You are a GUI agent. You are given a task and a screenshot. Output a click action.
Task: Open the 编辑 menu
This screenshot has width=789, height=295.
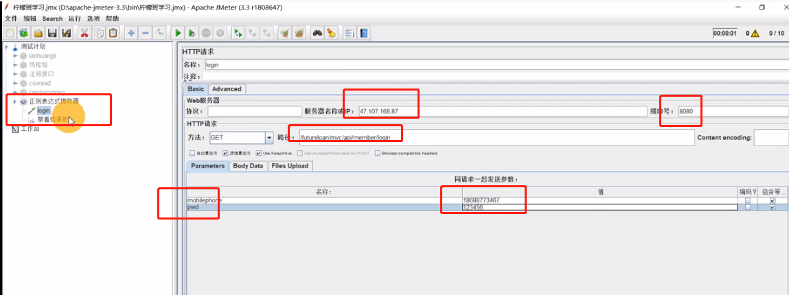(x=30, y=19)
